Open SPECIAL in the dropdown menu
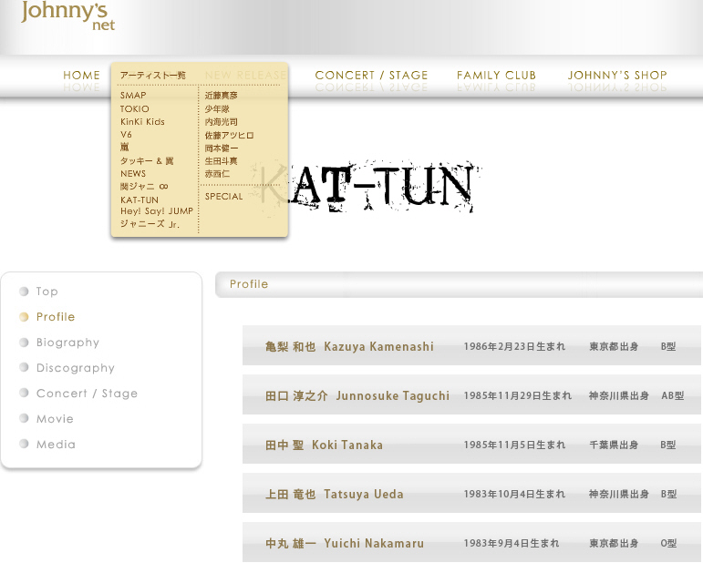Viewport: 703px width, 563px height. pos(223,196)
